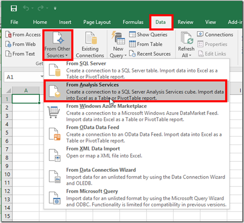
Task: Choose From Microsoft Query entry
Action: pos(136,198)
